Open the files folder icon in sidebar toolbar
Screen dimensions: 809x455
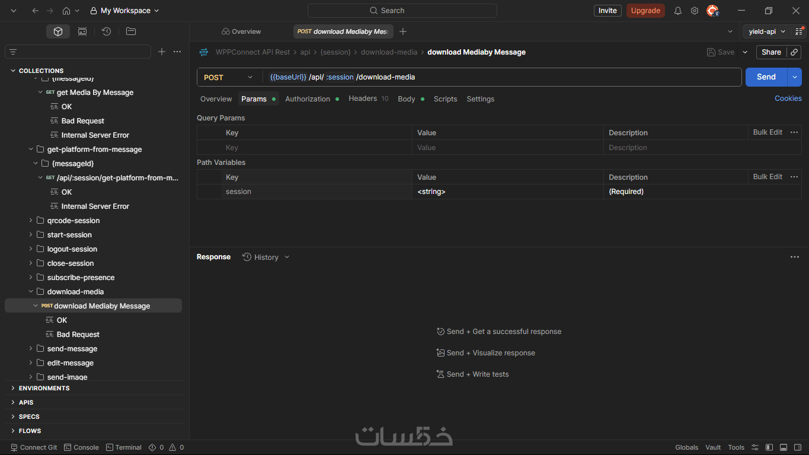coord(131,31)
